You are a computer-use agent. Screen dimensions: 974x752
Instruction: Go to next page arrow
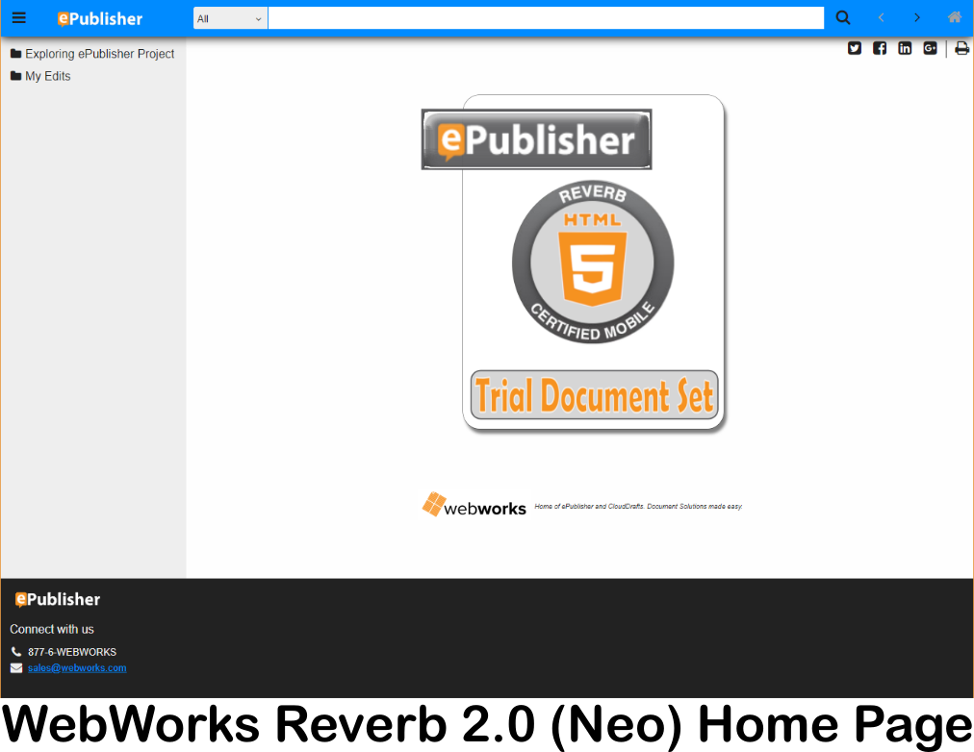(917, 18)
